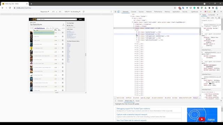Collapse the table chart full-width node

click(x=132, y=22)
